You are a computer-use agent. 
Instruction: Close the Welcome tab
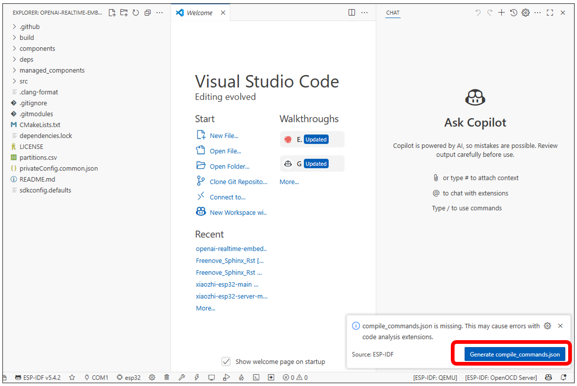223,13
